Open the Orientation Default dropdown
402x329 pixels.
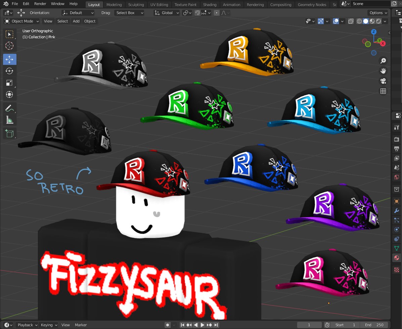78,13
